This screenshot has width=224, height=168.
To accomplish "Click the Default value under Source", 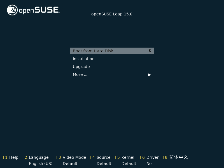I will tap(104, 164).
